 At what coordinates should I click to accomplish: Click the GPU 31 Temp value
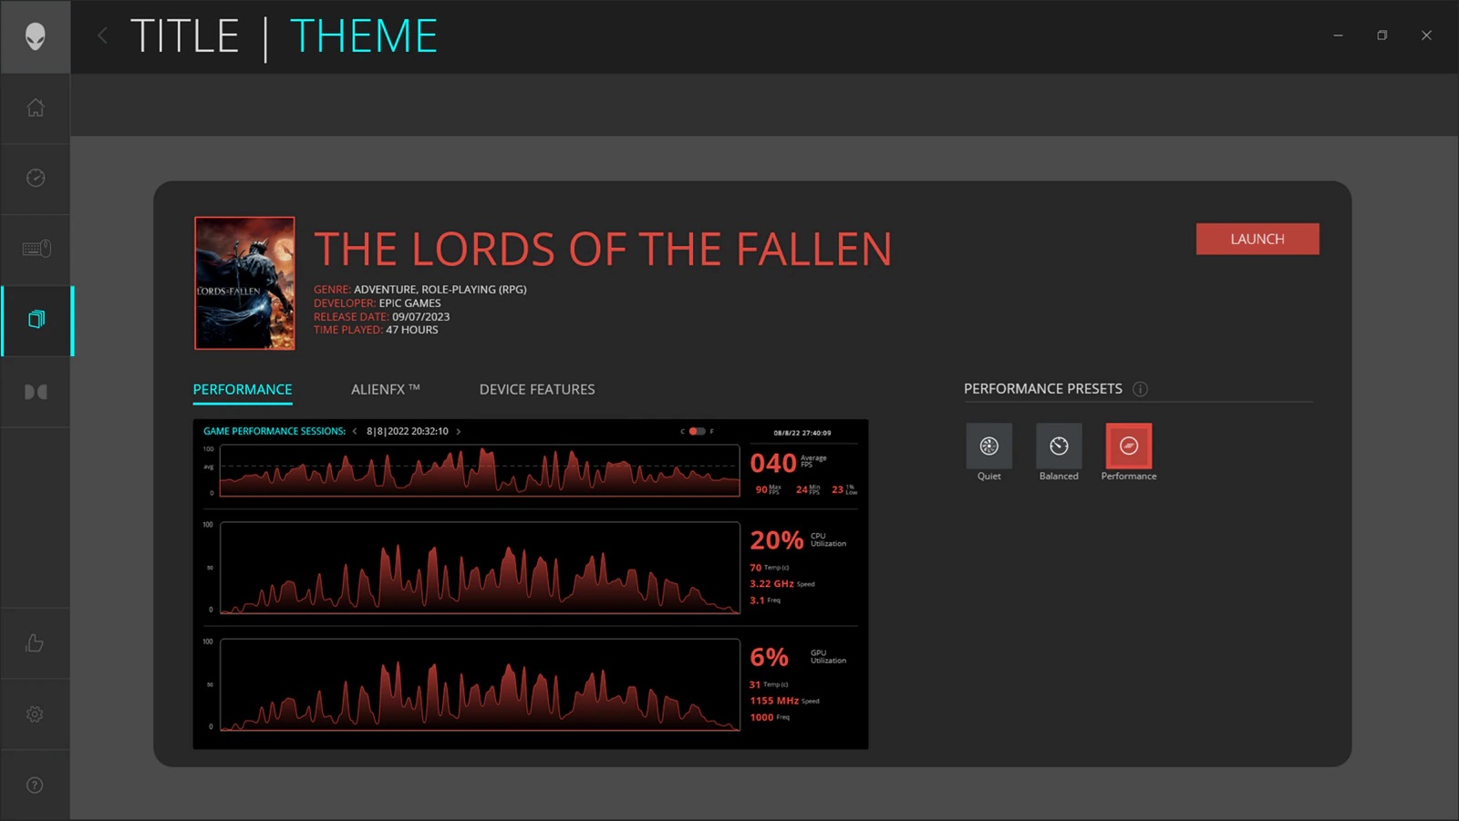755,684
